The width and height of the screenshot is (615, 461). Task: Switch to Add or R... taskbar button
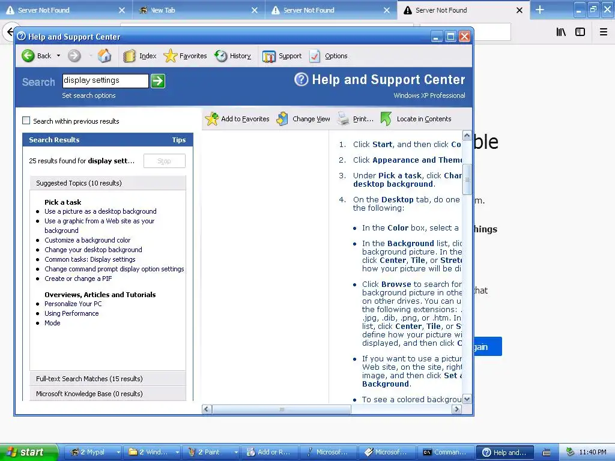point(270,452)
